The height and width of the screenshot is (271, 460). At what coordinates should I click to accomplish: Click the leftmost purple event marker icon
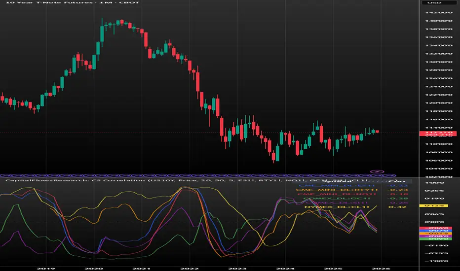(x=3, y=174)
